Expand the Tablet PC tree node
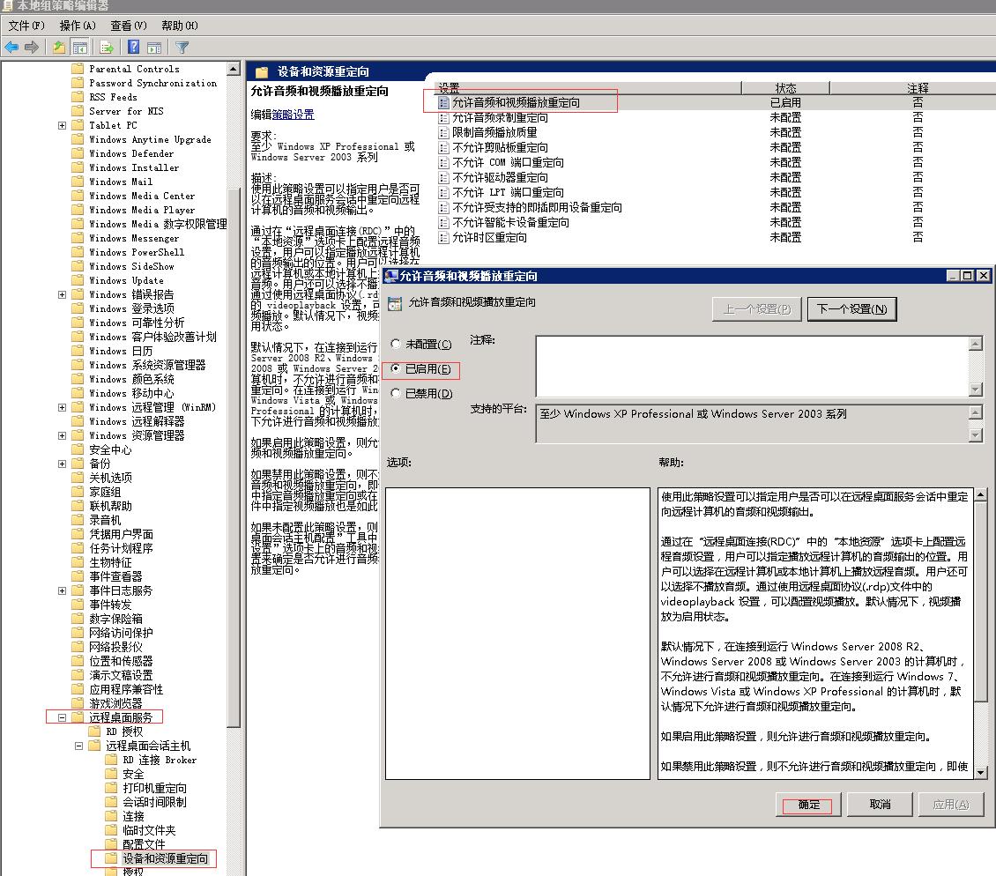The height and width of the screenshot is (876, 996). click(61, 124)
